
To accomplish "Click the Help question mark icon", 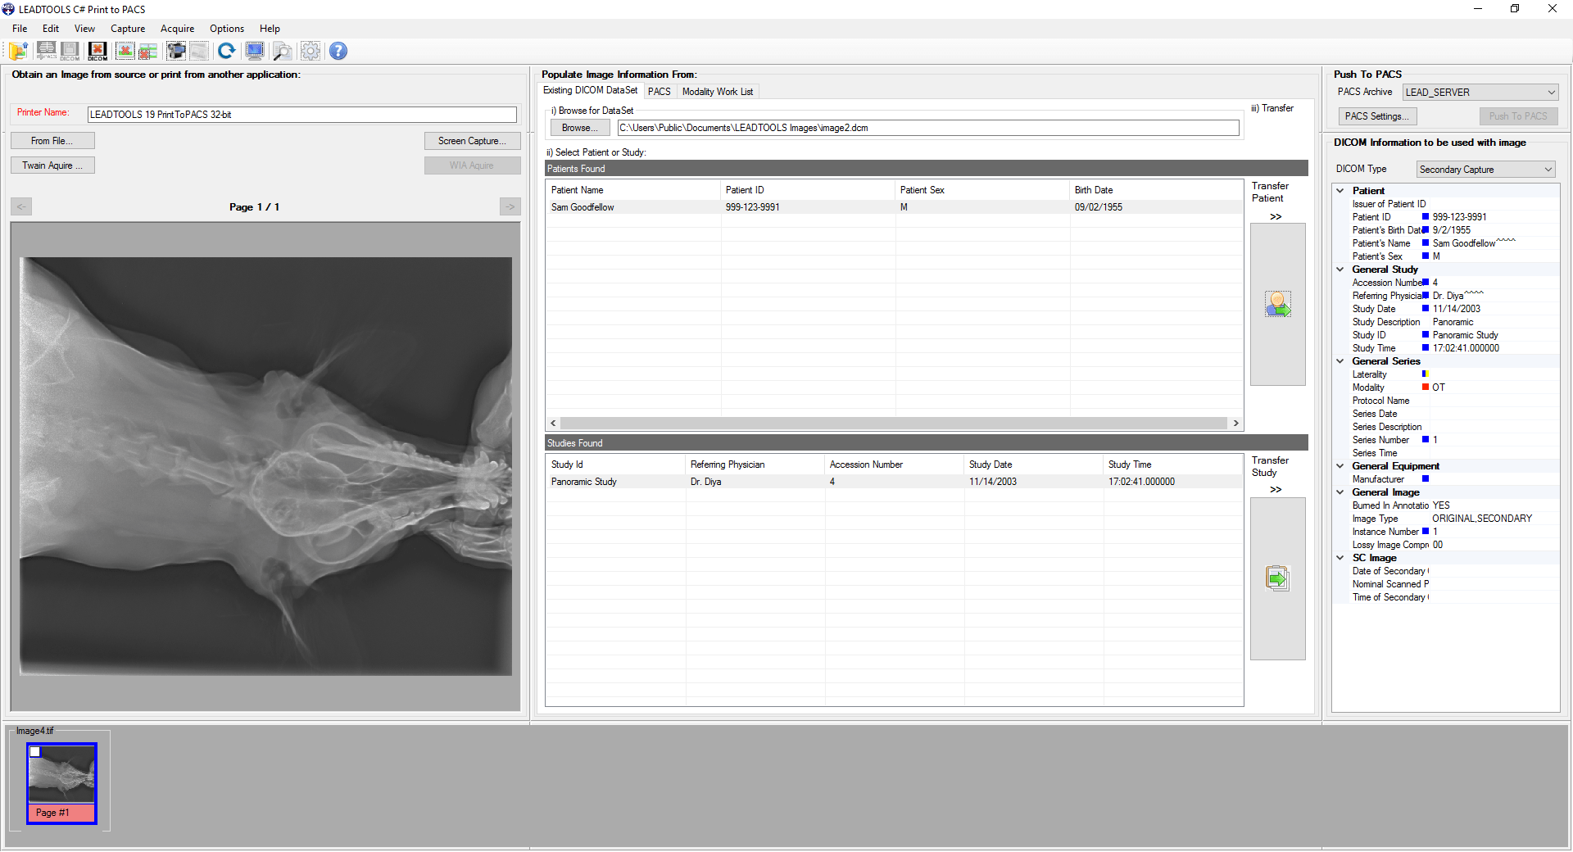I will point(338,51).
